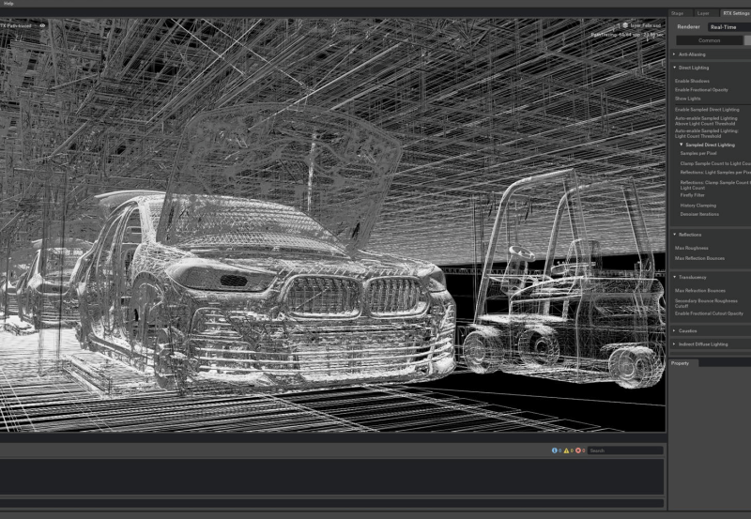Click Clamp Sample Count to Light Count label
Screen dimensions: 751x519
715,163
